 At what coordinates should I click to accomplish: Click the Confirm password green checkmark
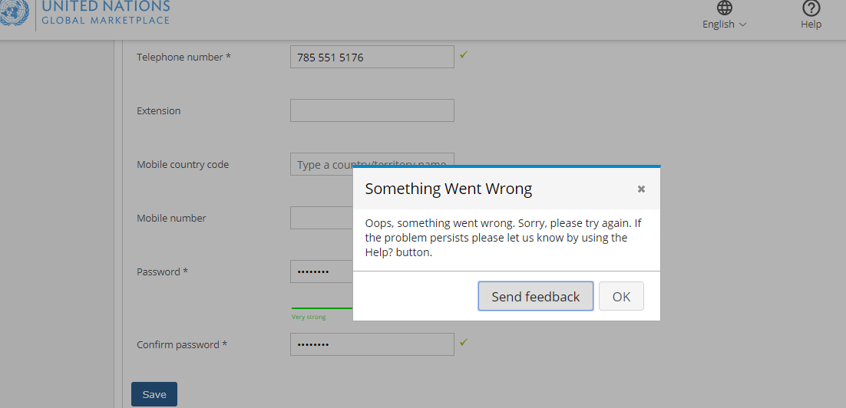point(464,342)
